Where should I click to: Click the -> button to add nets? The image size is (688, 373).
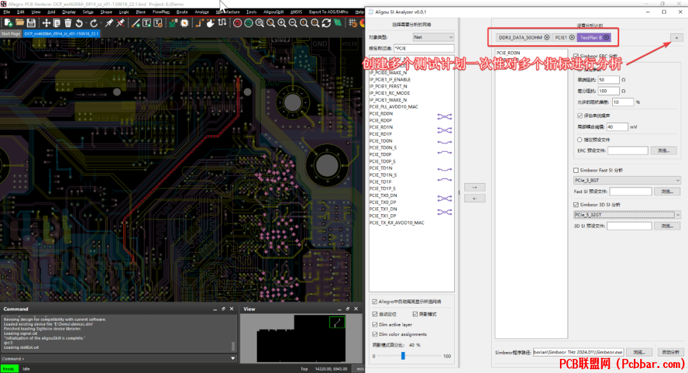pos(475,187)
